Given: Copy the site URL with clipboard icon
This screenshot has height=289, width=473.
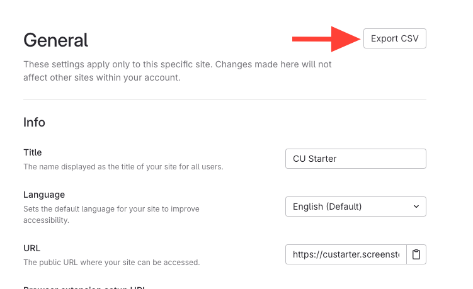Looking at the screenshot, I should (x=416, y=255).
